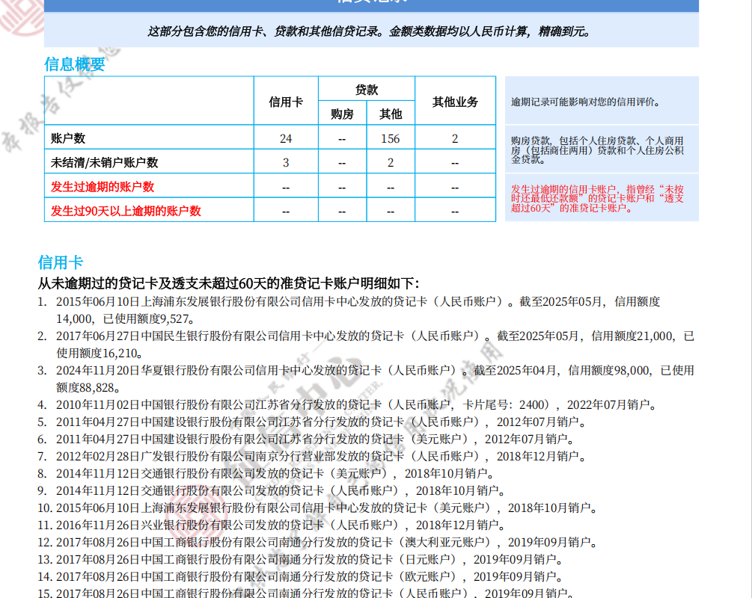Select the red 发生过90天以上逾期的账户数 row label
This screenshot has width=752, height=598.
[126, 211]
